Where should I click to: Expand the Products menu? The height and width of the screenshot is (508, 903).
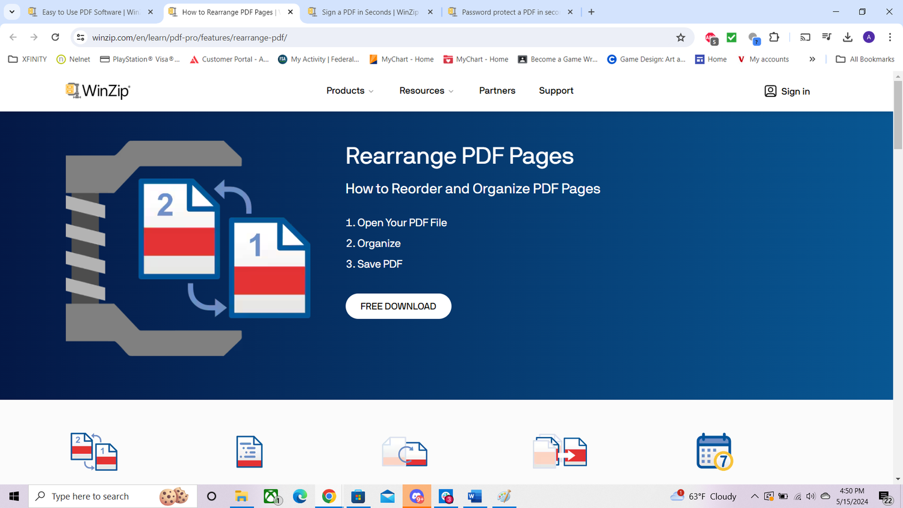coord(350,91)
